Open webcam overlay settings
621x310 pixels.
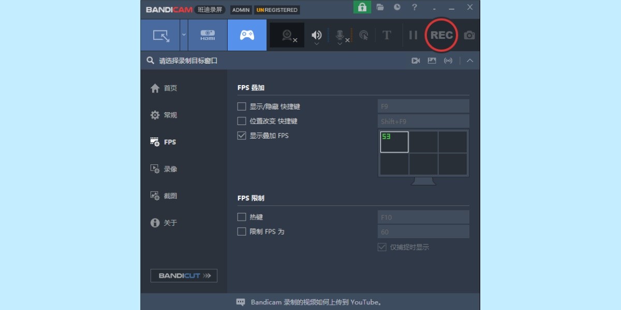pos(285,35)
